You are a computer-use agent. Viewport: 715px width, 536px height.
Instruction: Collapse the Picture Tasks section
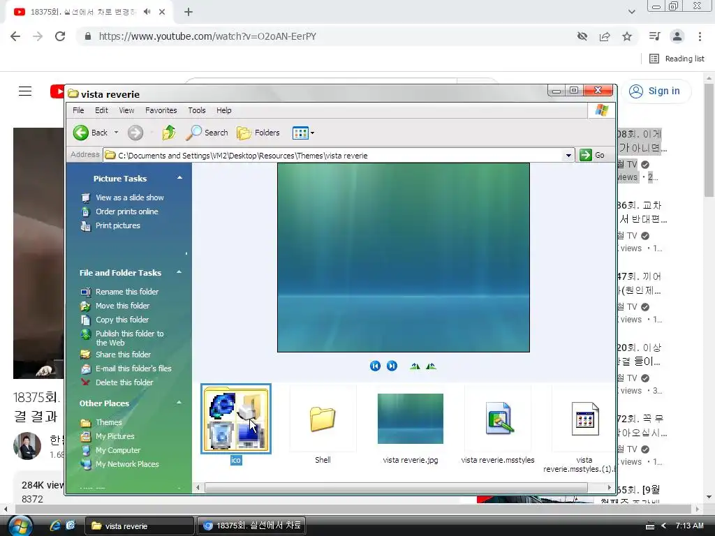(179, 178)
